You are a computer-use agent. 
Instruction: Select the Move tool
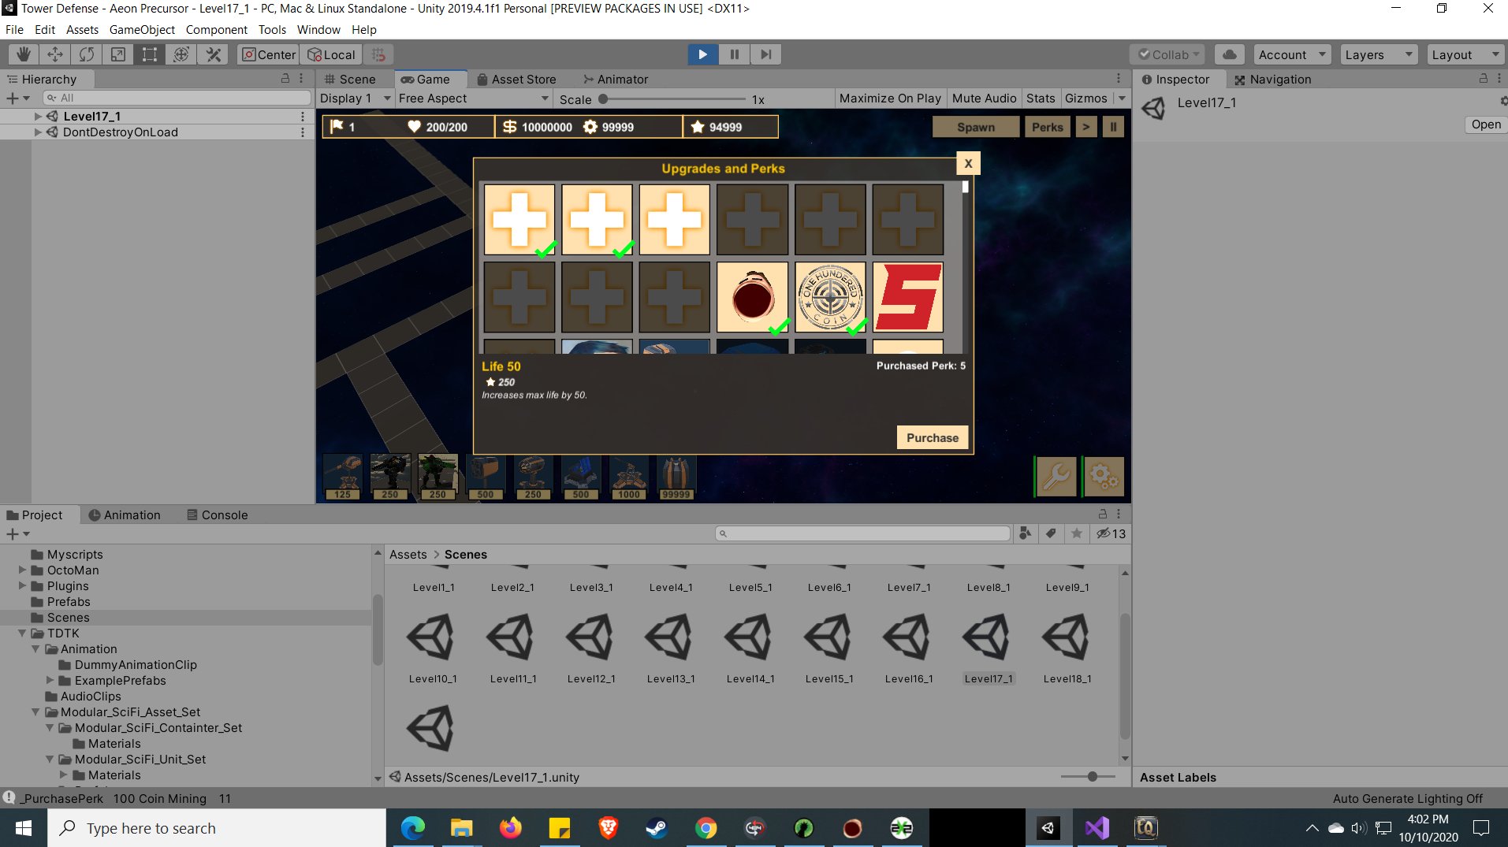(x=55, y=54)
